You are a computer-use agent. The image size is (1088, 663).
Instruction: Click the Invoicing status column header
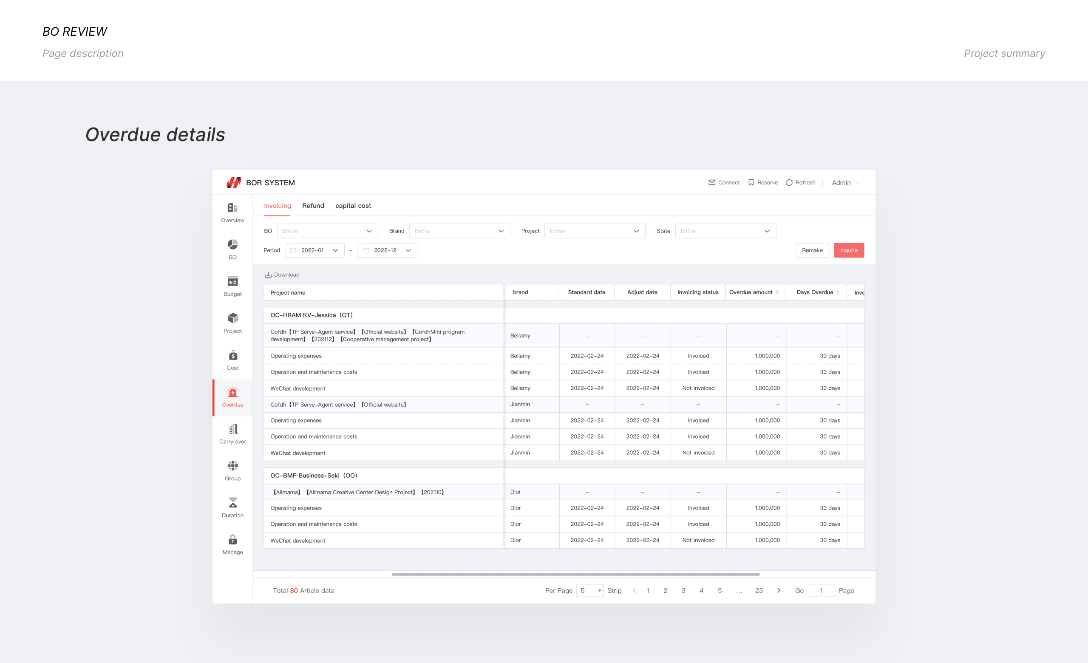(698, 292)
